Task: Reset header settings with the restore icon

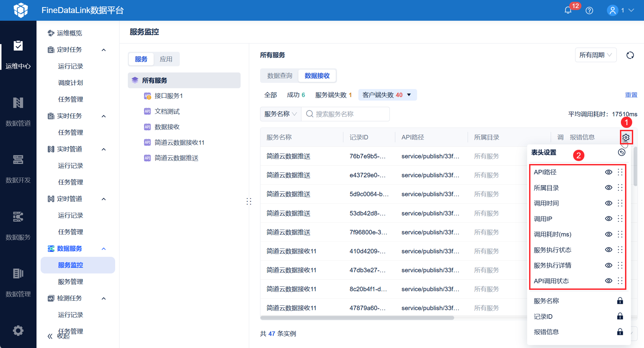Action: [622, 152]
